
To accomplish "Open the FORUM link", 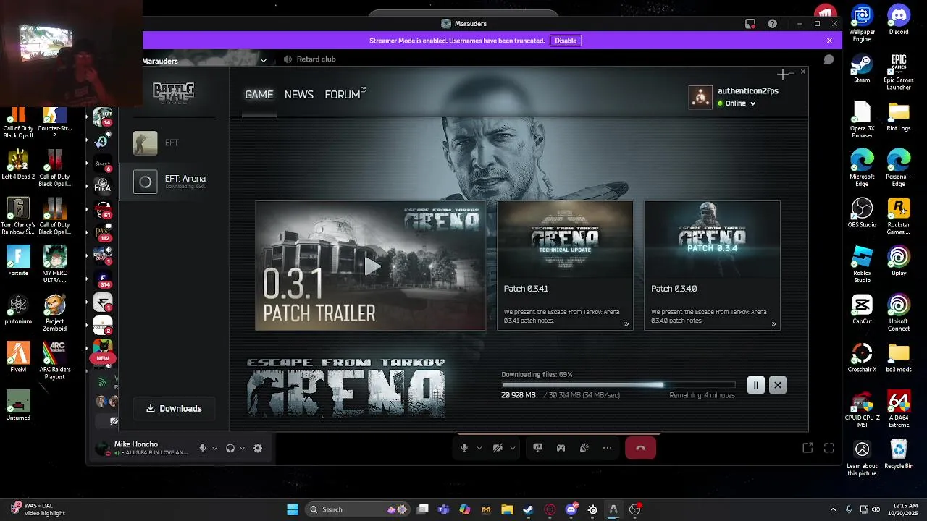I will coord(345,95).
